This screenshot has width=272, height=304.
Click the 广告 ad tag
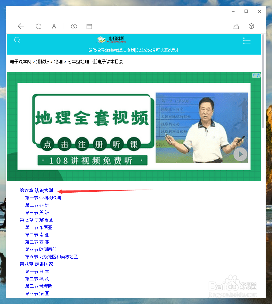256,75
